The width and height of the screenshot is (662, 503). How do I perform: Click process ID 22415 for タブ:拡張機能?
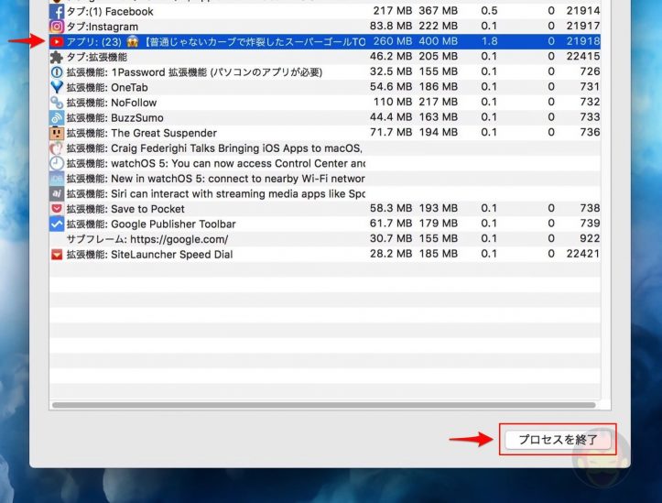coord(583,56)
